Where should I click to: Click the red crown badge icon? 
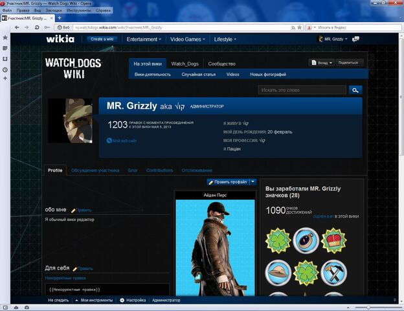[333, 240]
